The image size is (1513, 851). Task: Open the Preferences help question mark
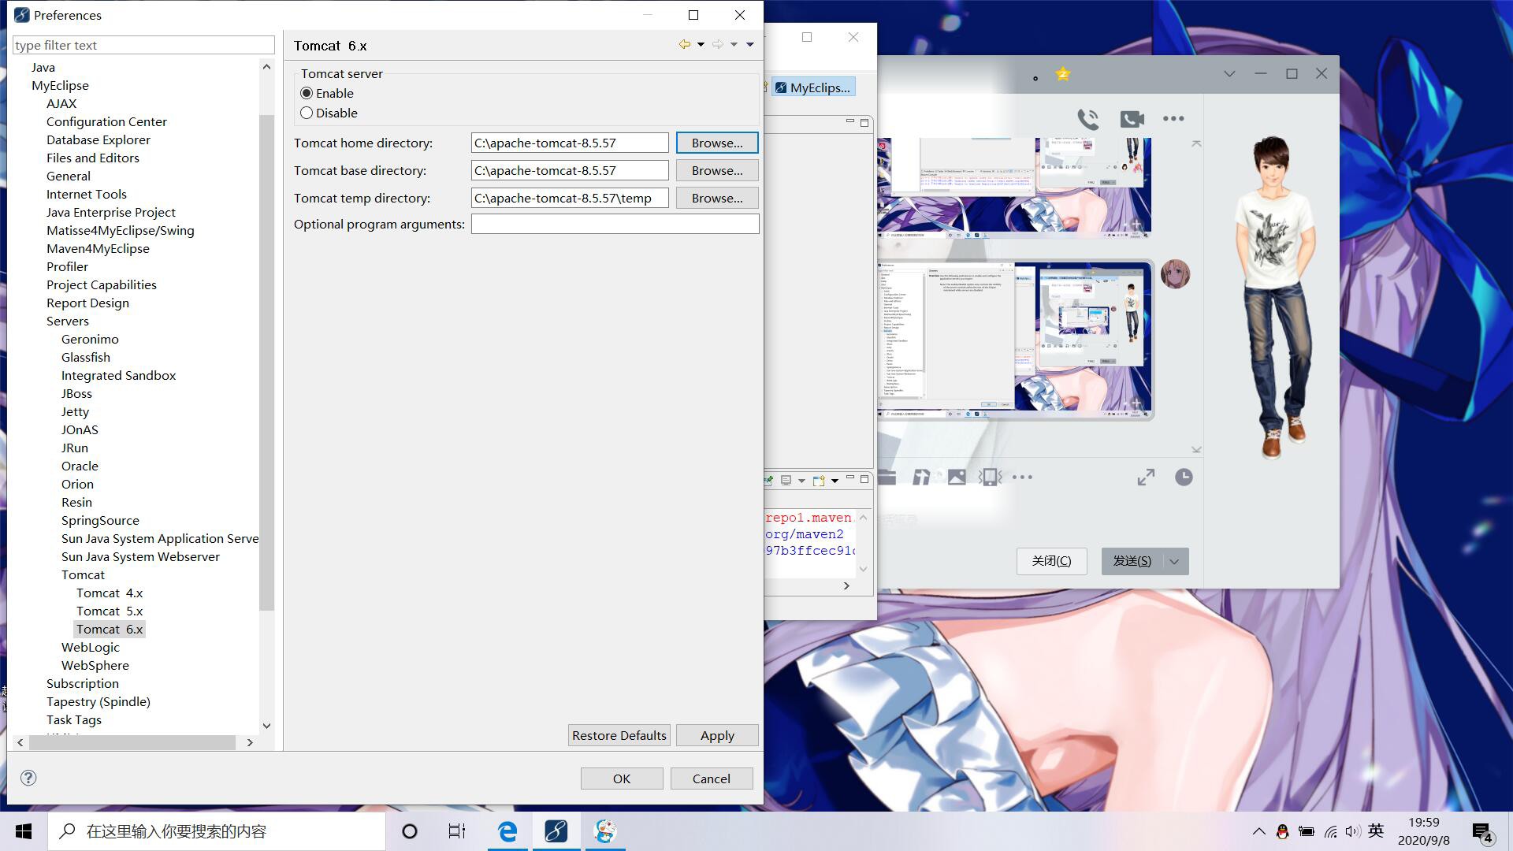(x=28, y=779)
